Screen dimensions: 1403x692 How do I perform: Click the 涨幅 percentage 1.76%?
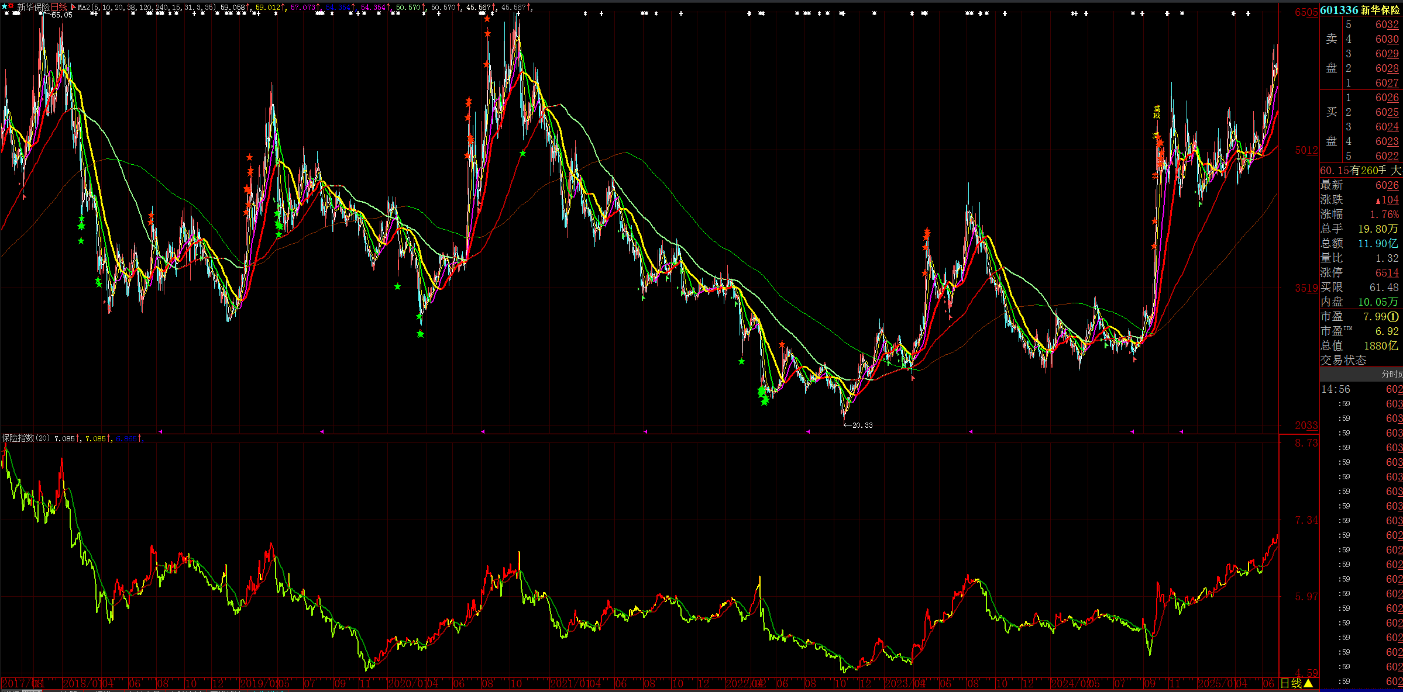(1384, 214)
